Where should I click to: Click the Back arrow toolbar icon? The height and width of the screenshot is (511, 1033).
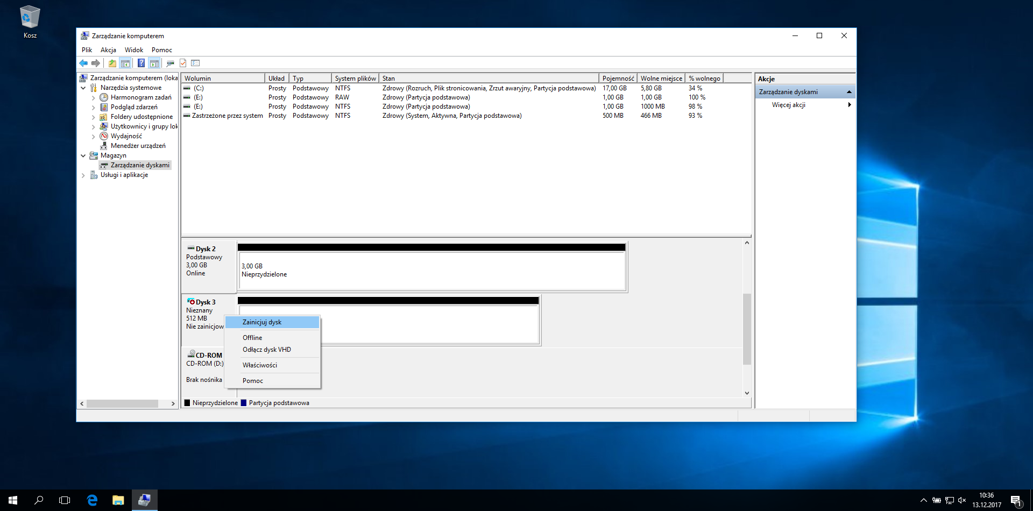(x=83, y=63)
